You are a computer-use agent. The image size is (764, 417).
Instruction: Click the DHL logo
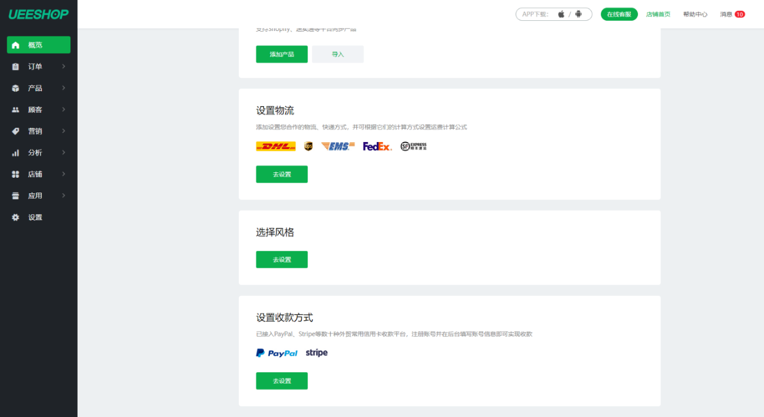pos(276,146)
